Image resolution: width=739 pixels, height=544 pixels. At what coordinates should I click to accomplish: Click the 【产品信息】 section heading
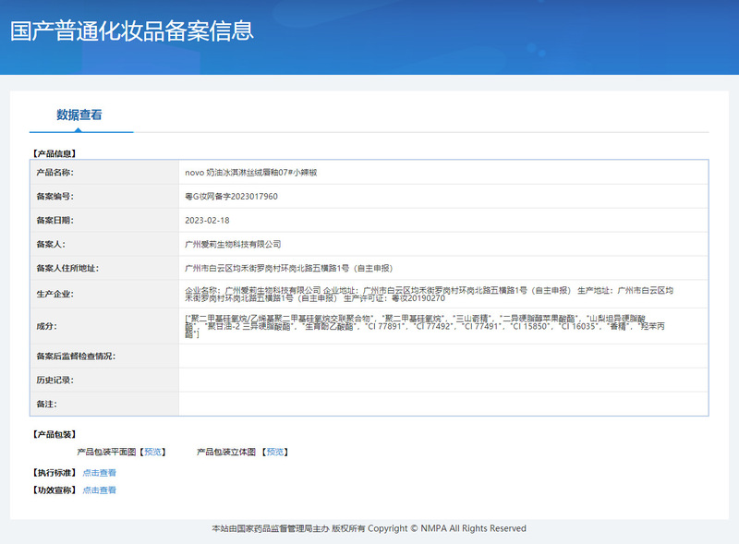pos(54,152)
